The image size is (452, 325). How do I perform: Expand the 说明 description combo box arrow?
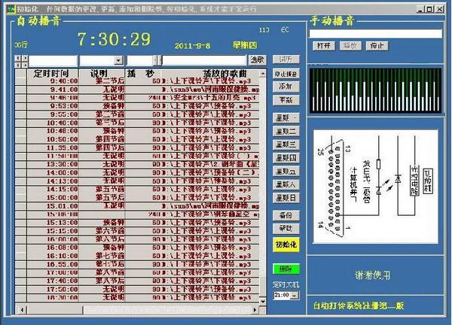coord(119,60)
